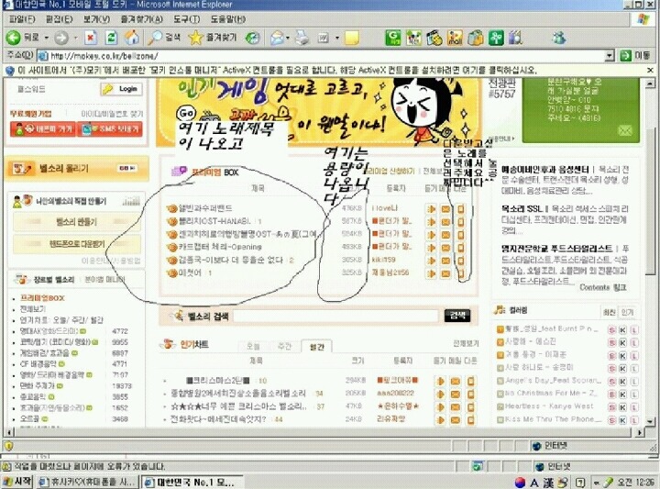660x489 pixels.
Task: Open 무료회원가입 signup link
Action: tap(31, 114)
